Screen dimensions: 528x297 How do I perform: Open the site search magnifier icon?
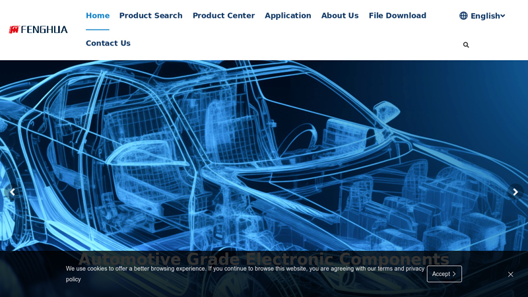click(466, 45)
